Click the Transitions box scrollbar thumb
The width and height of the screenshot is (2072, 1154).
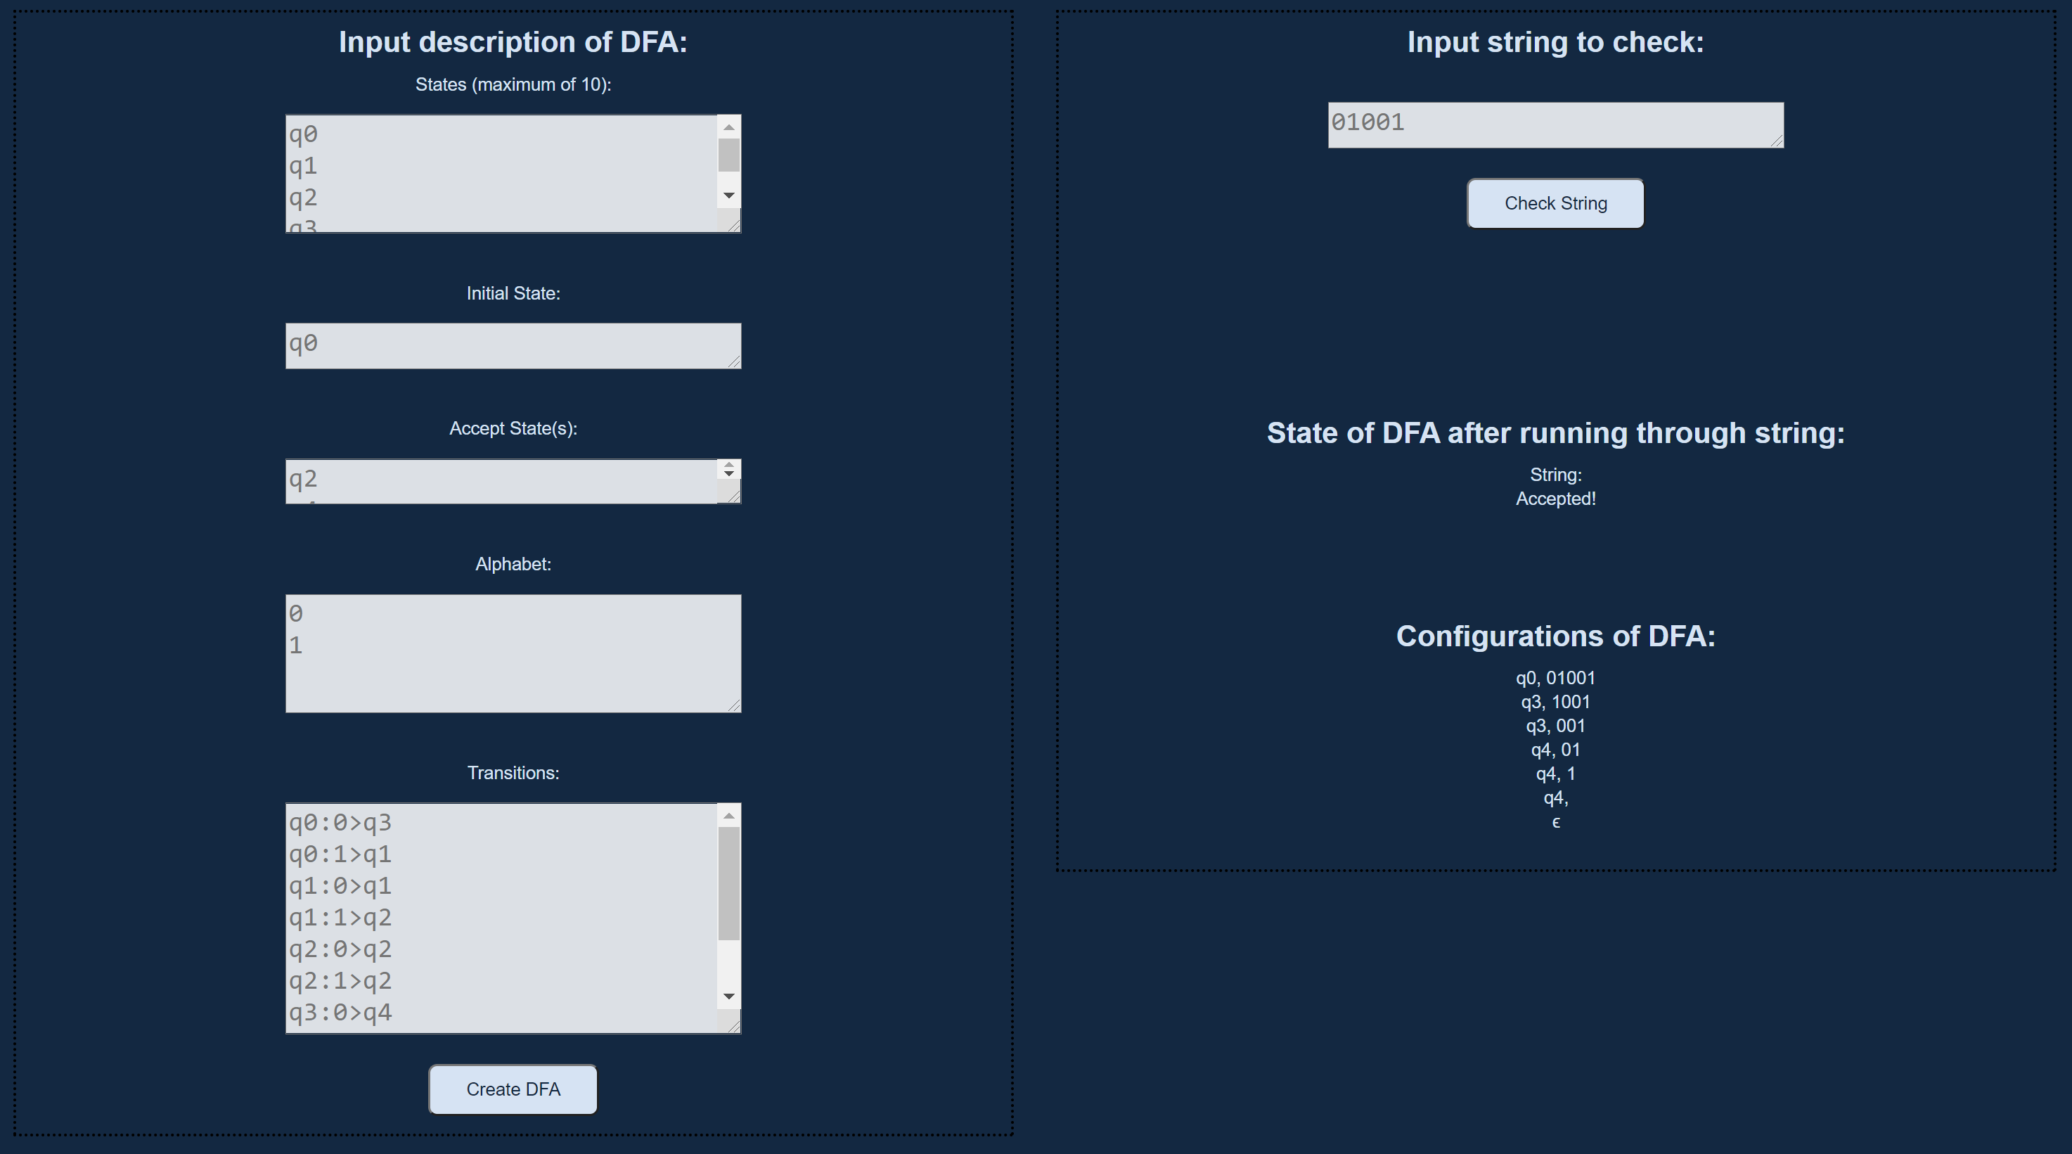click(x=728, y=883)
